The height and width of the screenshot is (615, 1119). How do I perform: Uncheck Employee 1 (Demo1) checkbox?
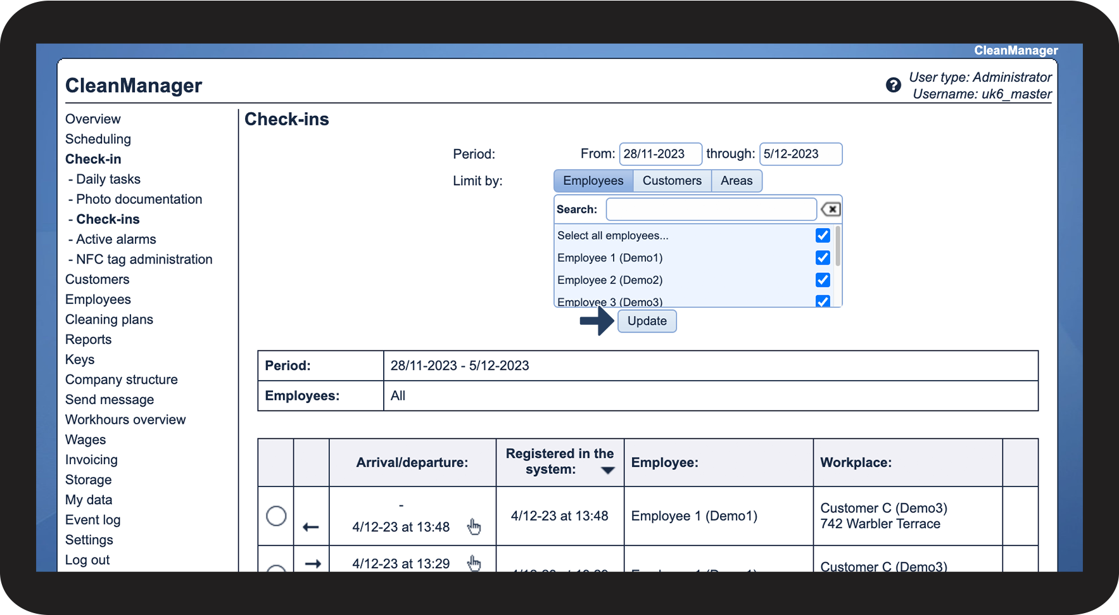coord(823,258)
